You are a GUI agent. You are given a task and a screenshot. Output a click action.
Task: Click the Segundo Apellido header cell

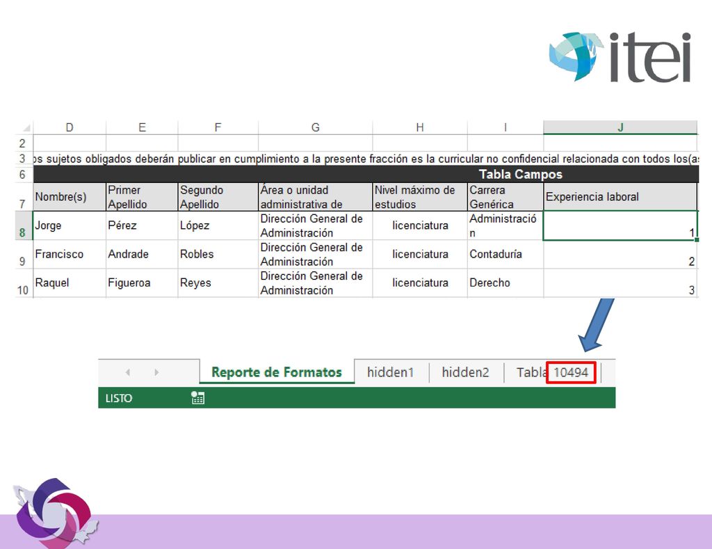click(218, 197)
